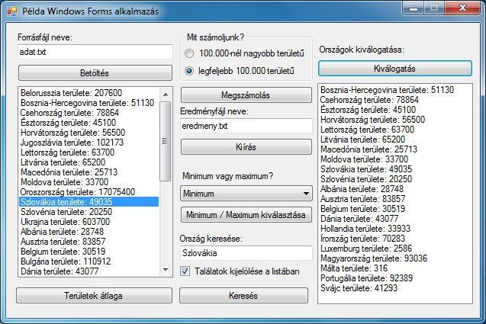Click the Keresés button
The width and height of the screenshot is (486, 324).
[243, 296]
